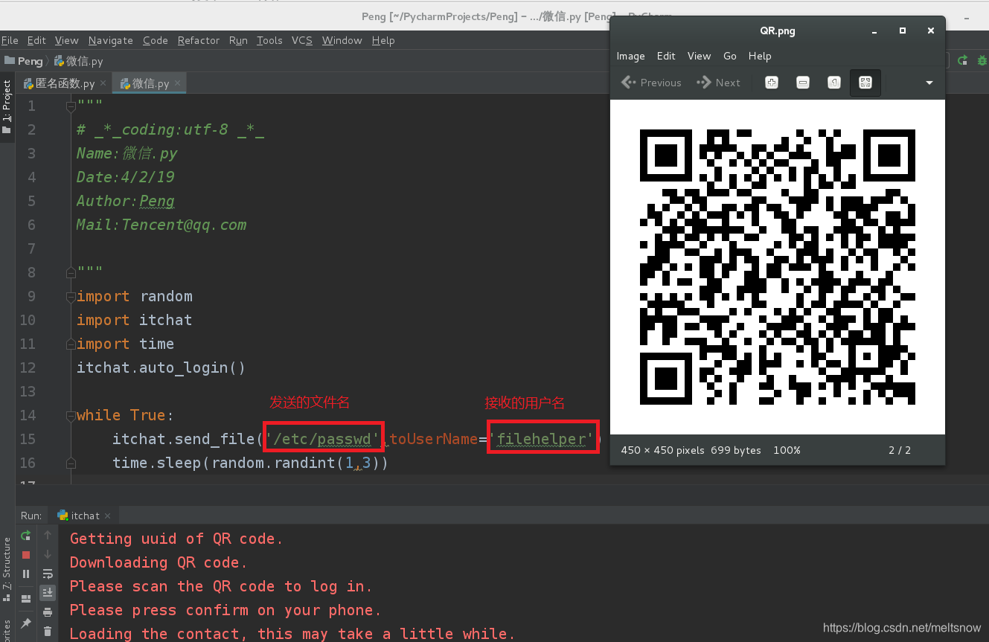Collapse import block fold at line 9
This screenshot has width=989, height=642.
point(71,296)
